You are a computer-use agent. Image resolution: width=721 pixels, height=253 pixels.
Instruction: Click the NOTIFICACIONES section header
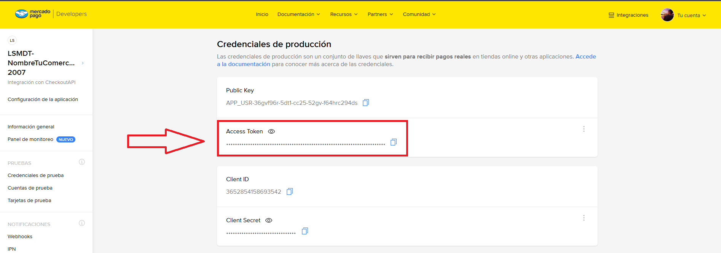[29, 225]
